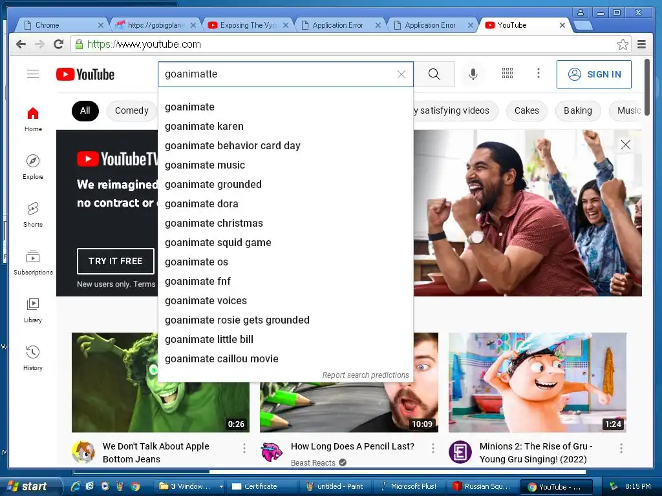Choose suggestion goanimate squid game
This screenshot has height=496, width=662.
click(285, 243)
